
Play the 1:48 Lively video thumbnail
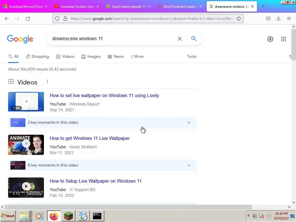[26, 102]
